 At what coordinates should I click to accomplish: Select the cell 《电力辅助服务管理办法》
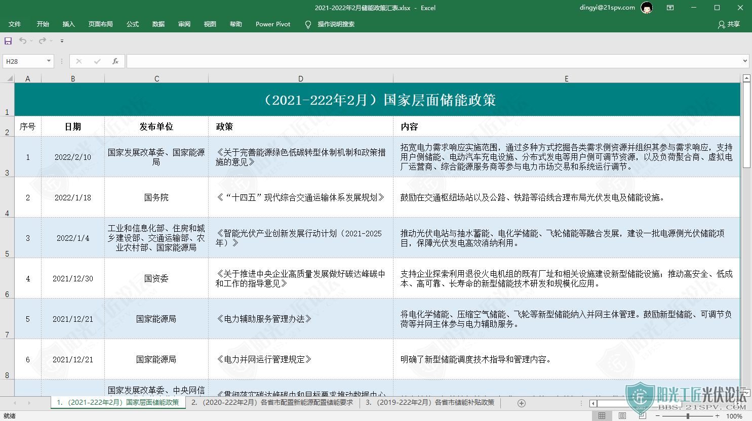pyautogui.click(x=301, y=319)
